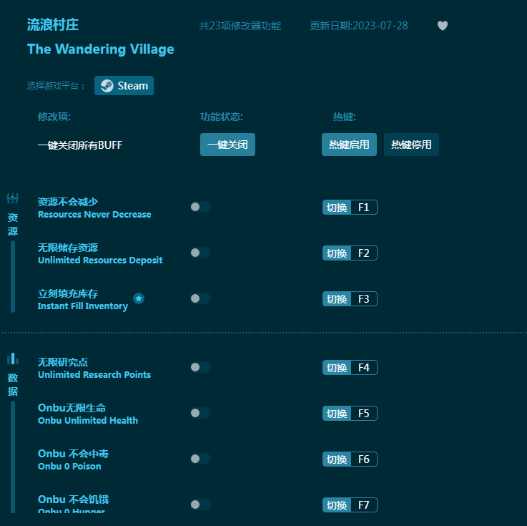527x526 pixels.
Task: Click 切换 button for F4 hotkey
Action: (x=337, y=368)
